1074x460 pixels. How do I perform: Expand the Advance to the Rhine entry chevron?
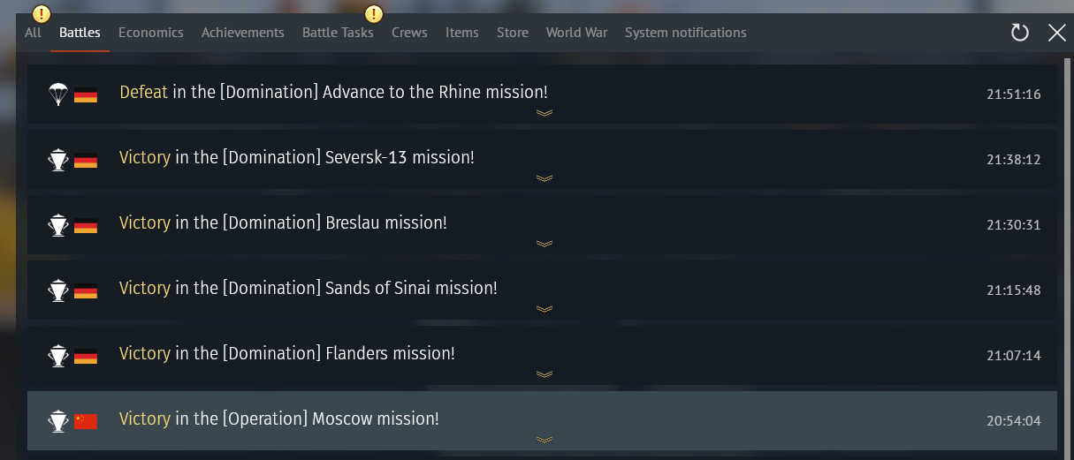point(545,113)
